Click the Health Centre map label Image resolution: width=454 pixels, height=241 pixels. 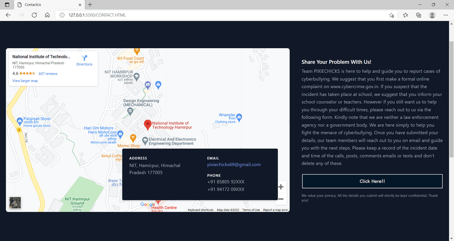coord(164,208)
